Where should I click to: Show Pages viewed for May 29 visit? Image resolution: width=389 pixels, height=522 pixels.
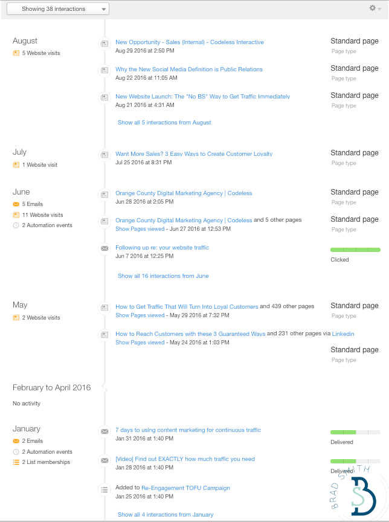point(140,315)
